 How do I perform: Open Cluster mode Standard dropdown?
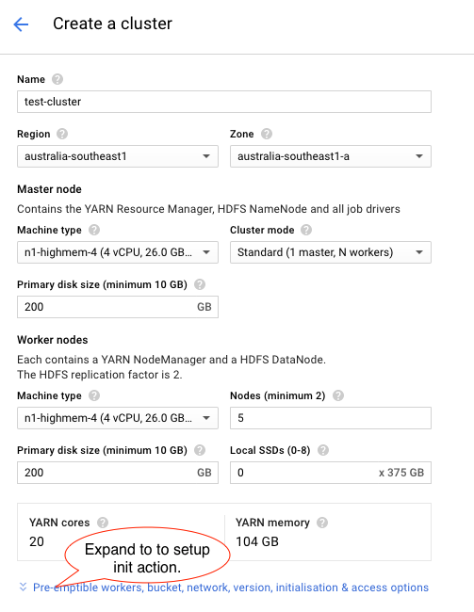tap(331, 252)
